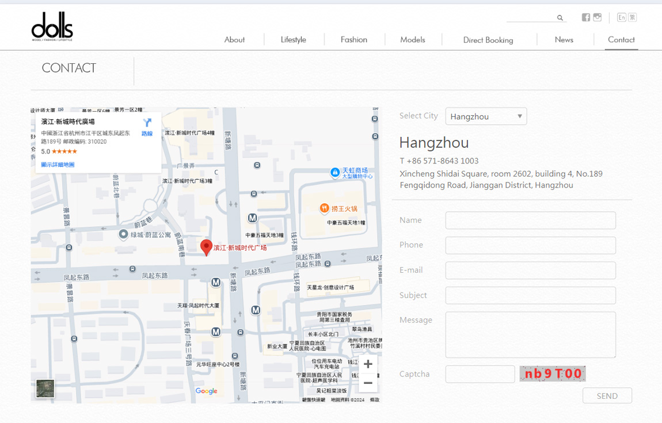
Task: Zoom out on the map
Action: click(x=368, y=383)
